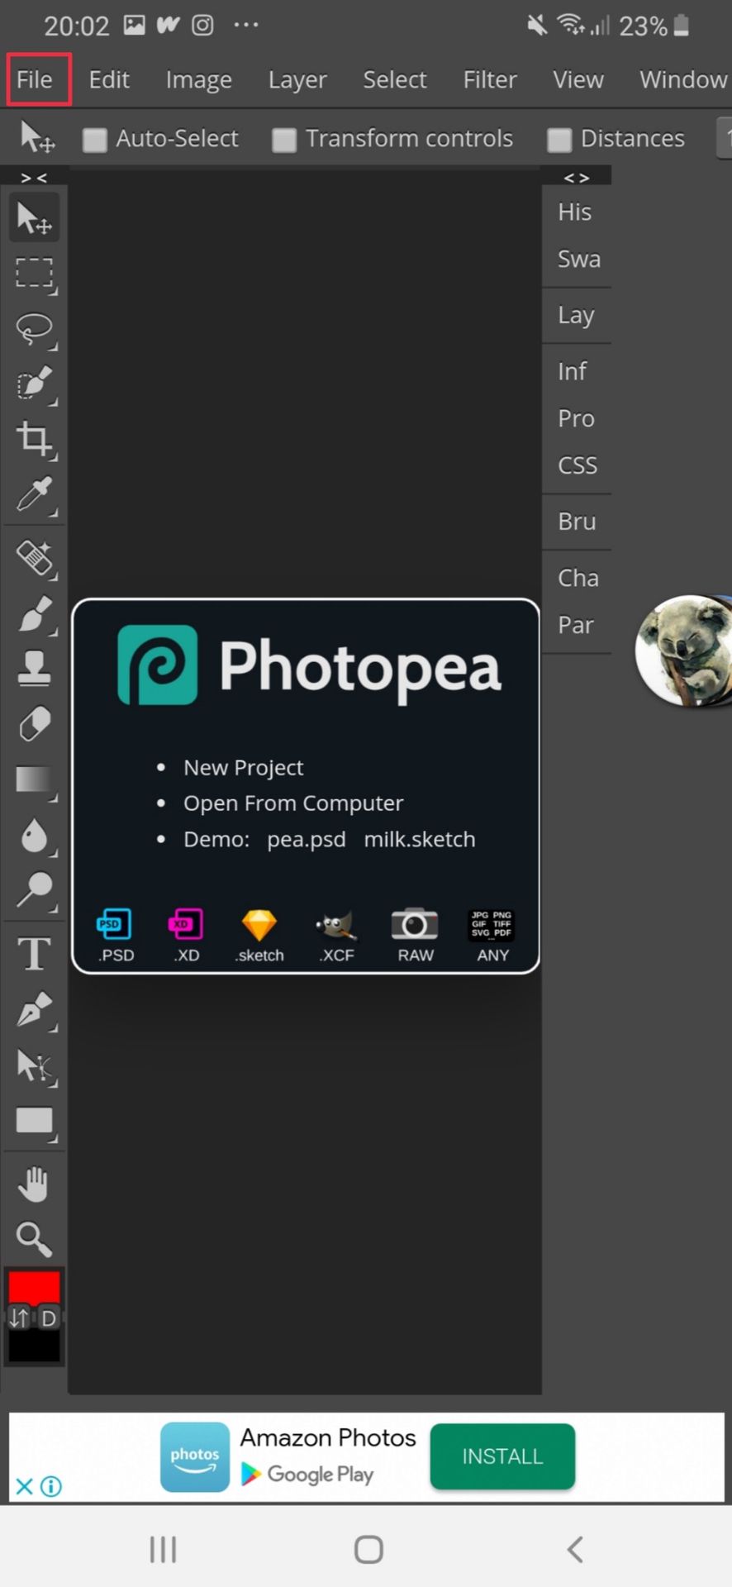The height and width of the screenshot is (1587, 732).
Task: Select the Clone Stamp tool
Action: coord(34,669)
